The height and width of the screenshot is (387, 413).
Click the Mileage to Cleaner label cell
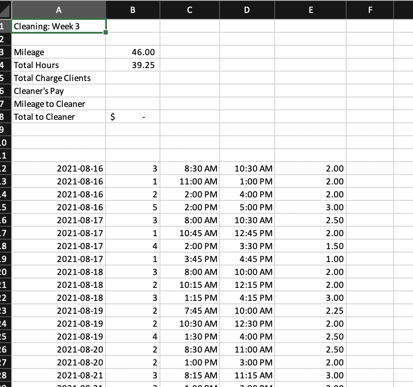[59, 104]
